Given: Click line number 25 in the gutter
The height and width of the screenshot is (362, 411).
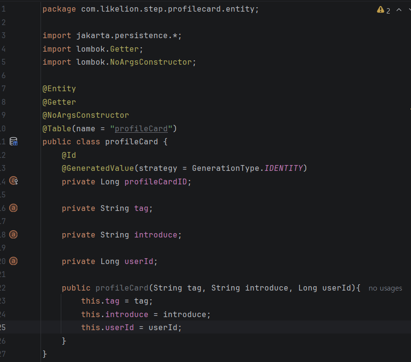Looking at the screenshot, I should click(x=3, y=327).
